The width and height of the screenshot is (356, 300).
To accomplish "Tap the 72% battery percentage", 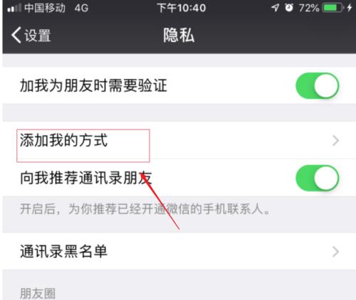I will tap(309, 8).
